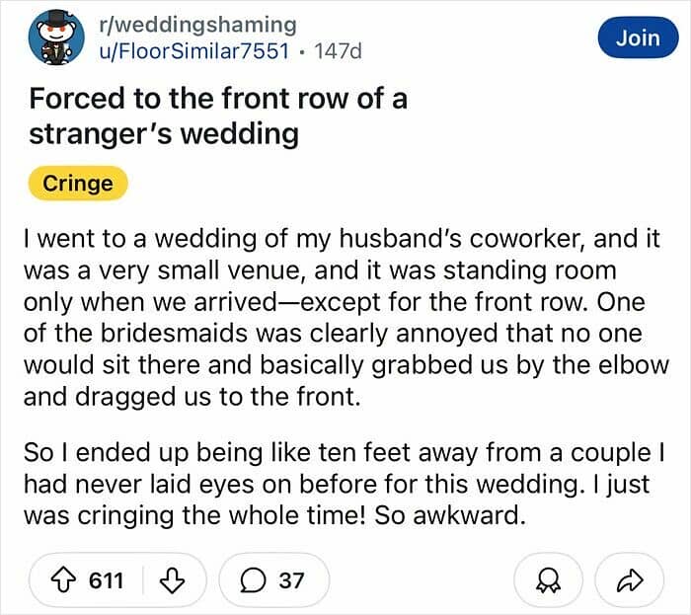Upvote the post with the up arrow
The height and width of the screenshot is (615, 691).
[x=64, y=580]
